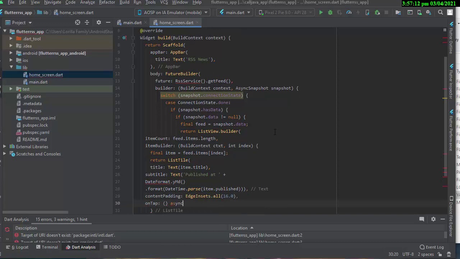The width and height of the screenshot is (460, 259).
Task: Open the Flutter performance profiler gauge icon
Action: 349,13
